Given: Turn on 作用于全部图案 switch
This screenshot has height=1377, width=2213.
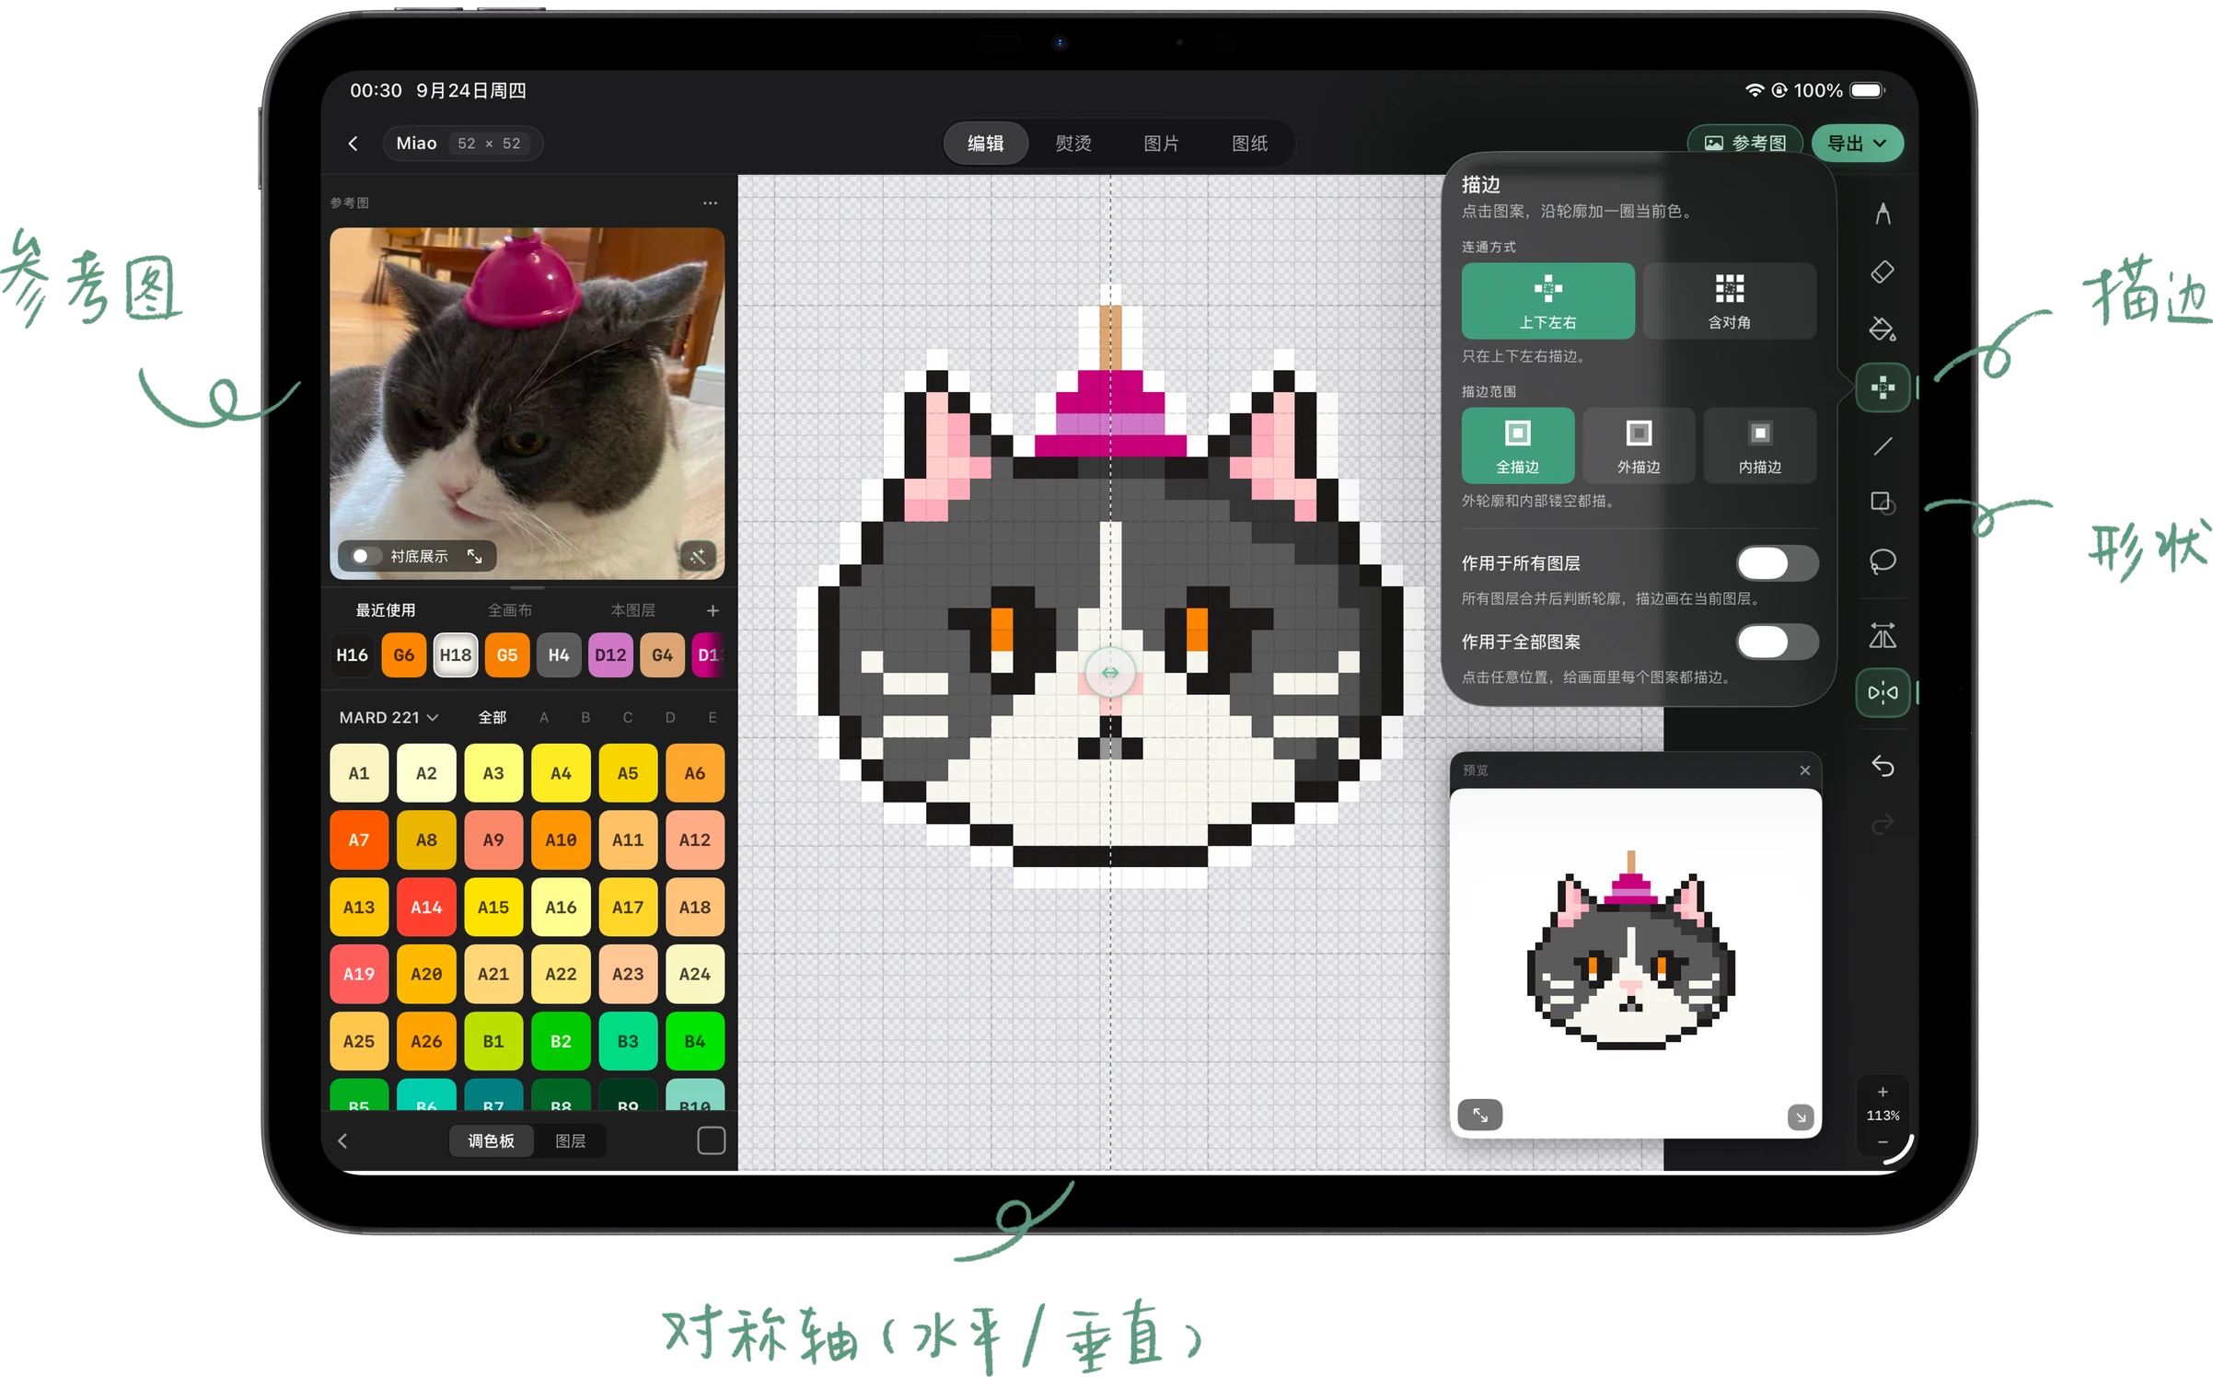Looking at the screenshot, I should click(x=1777, y=642).
